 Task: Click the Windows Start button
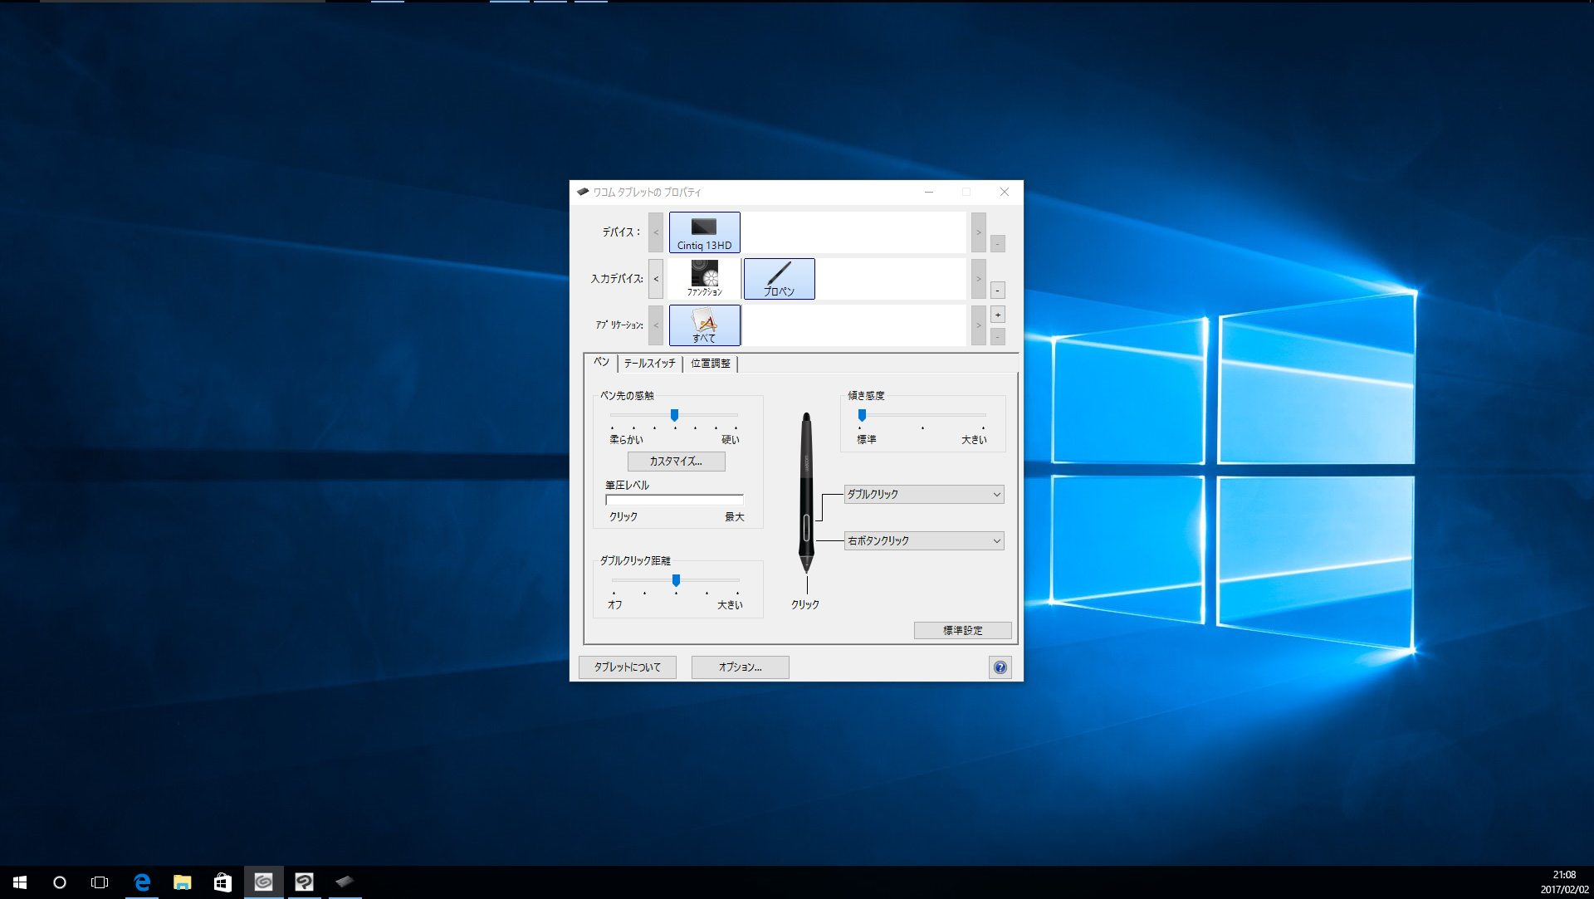20,882
